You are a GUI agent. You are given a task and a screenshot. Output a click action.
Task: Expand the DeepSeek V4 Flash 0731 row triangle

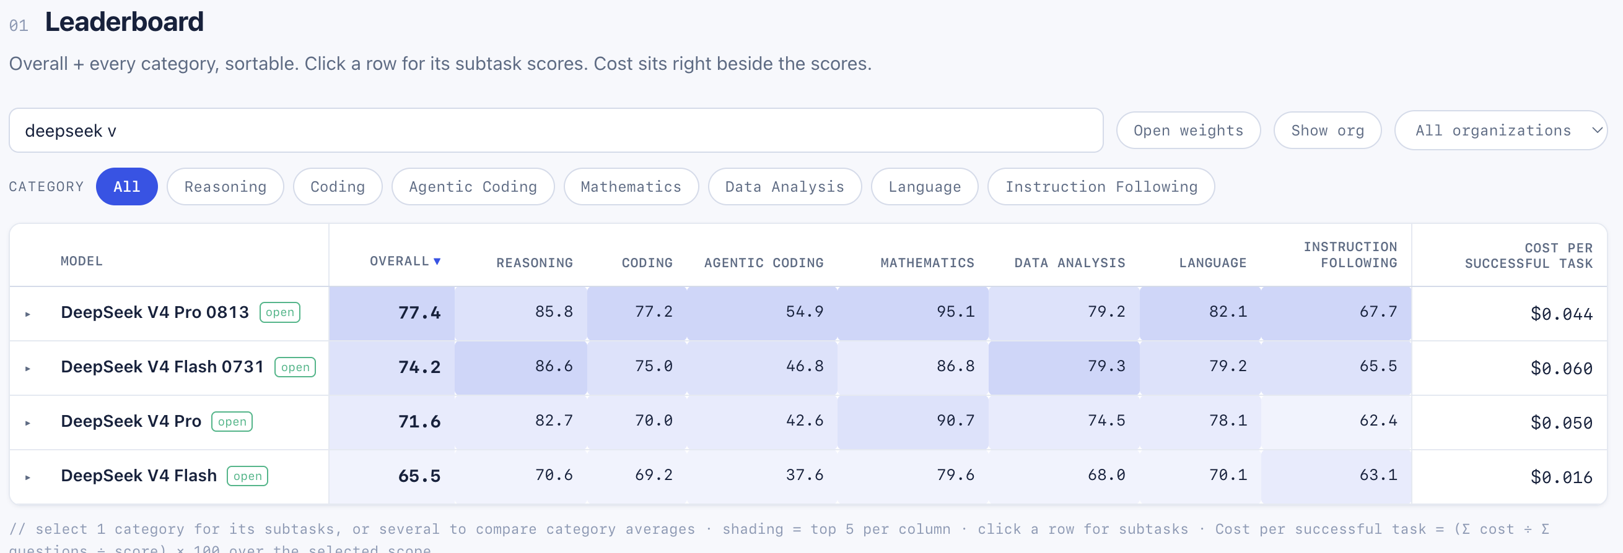28,368
